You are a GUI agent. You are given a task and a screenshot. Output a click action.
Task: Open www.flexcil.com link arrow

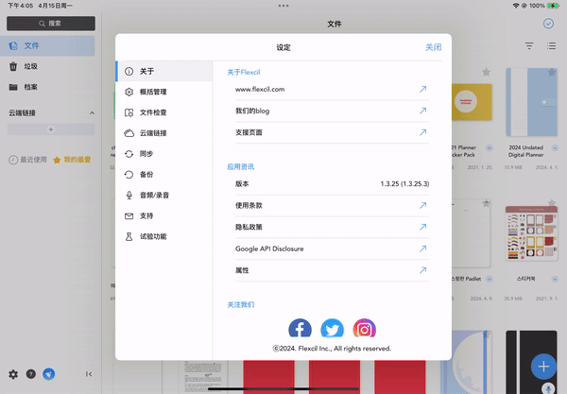pos(422,89)
